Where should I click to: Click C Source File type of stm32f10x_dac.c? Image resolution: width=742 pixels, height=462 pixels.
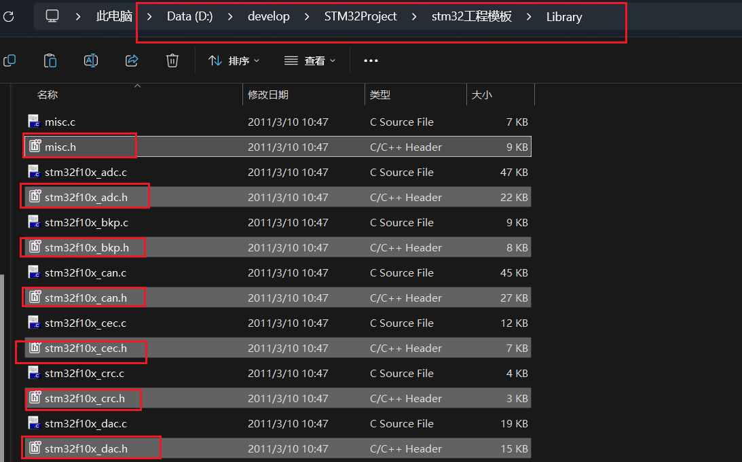pyautogui.click(x=402, y=424)
